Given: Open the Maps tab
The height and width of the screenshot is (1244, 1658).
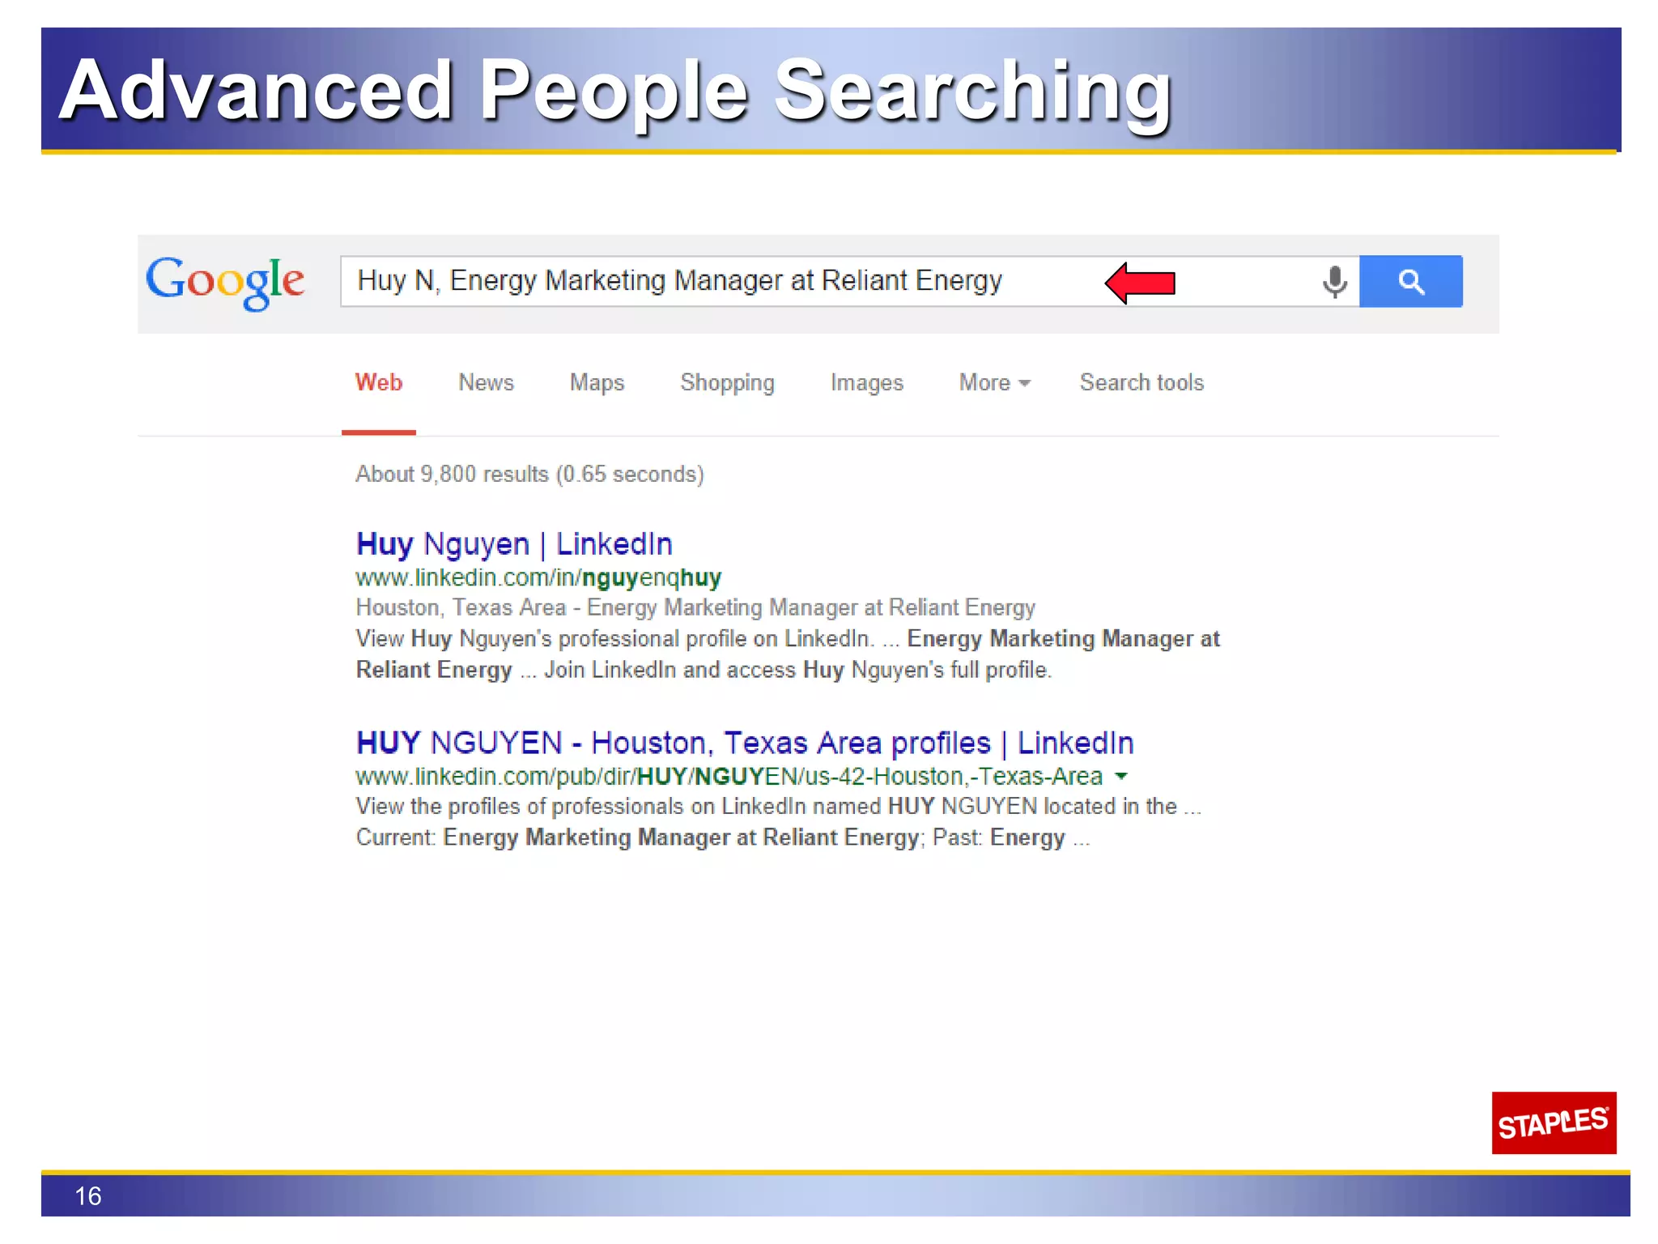Looking at the screenshot, I should pyautogui.click(x=597, y=382).
